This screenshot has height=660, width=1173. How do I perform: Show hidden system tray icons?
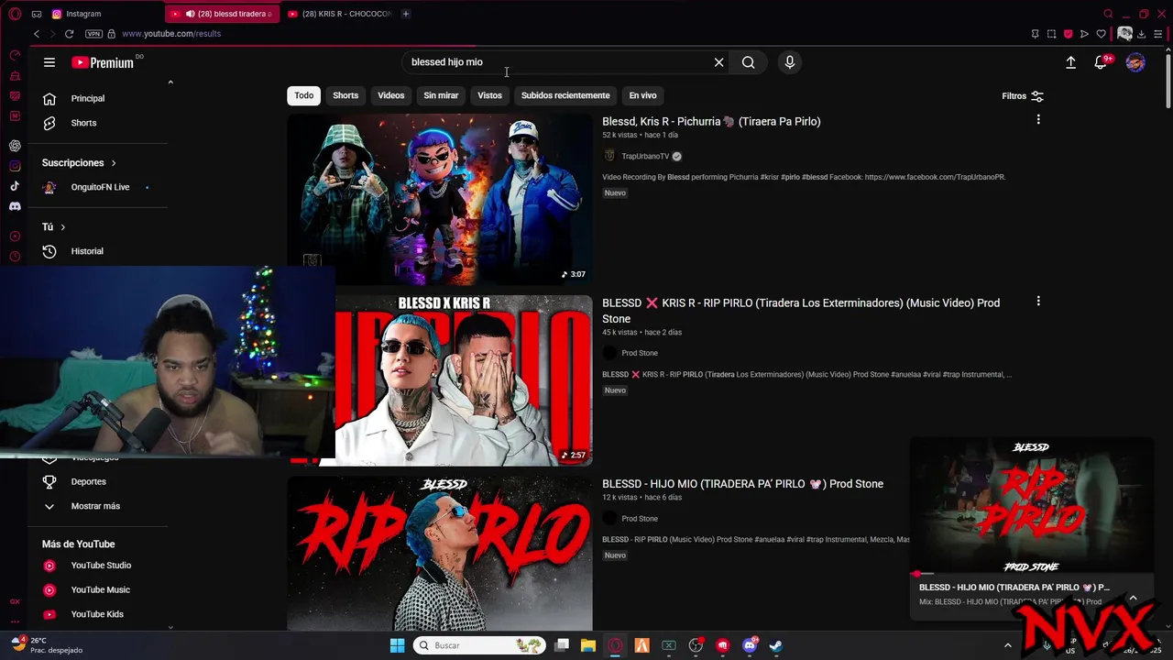[x=1007, y=645]
